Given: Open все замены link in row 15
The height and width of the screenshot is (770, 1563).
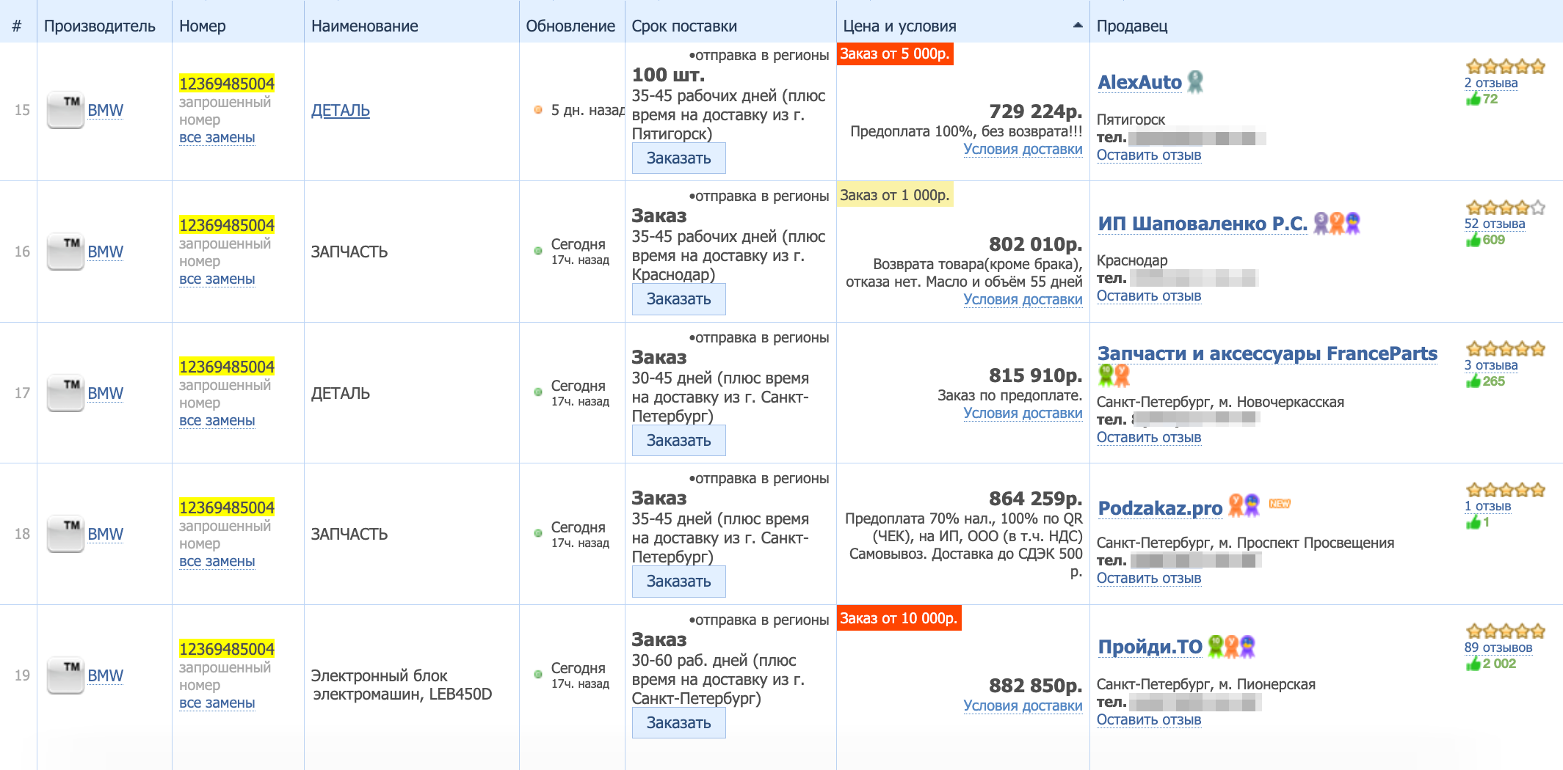Looking at the screenshot, I should pyautogui.click(x=217, y=138).
